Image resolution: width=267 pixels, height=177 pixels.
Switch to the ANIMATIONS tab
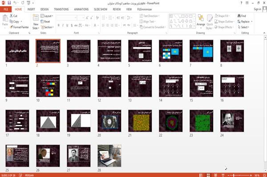coord(81,9)
